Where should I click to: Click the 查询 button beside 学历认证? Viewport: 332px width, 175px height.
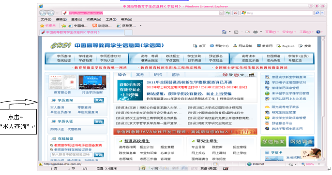coord(99,121)
